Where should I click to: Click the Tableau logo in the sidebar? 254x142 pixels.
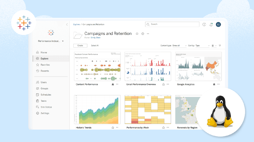pyautogui.click(x=51, y=33)
